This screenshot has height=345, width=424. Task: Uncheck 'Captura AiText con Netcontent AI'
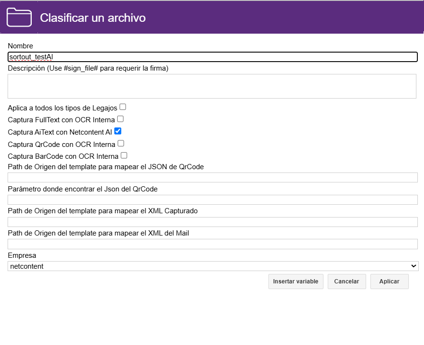click(117, 131)
